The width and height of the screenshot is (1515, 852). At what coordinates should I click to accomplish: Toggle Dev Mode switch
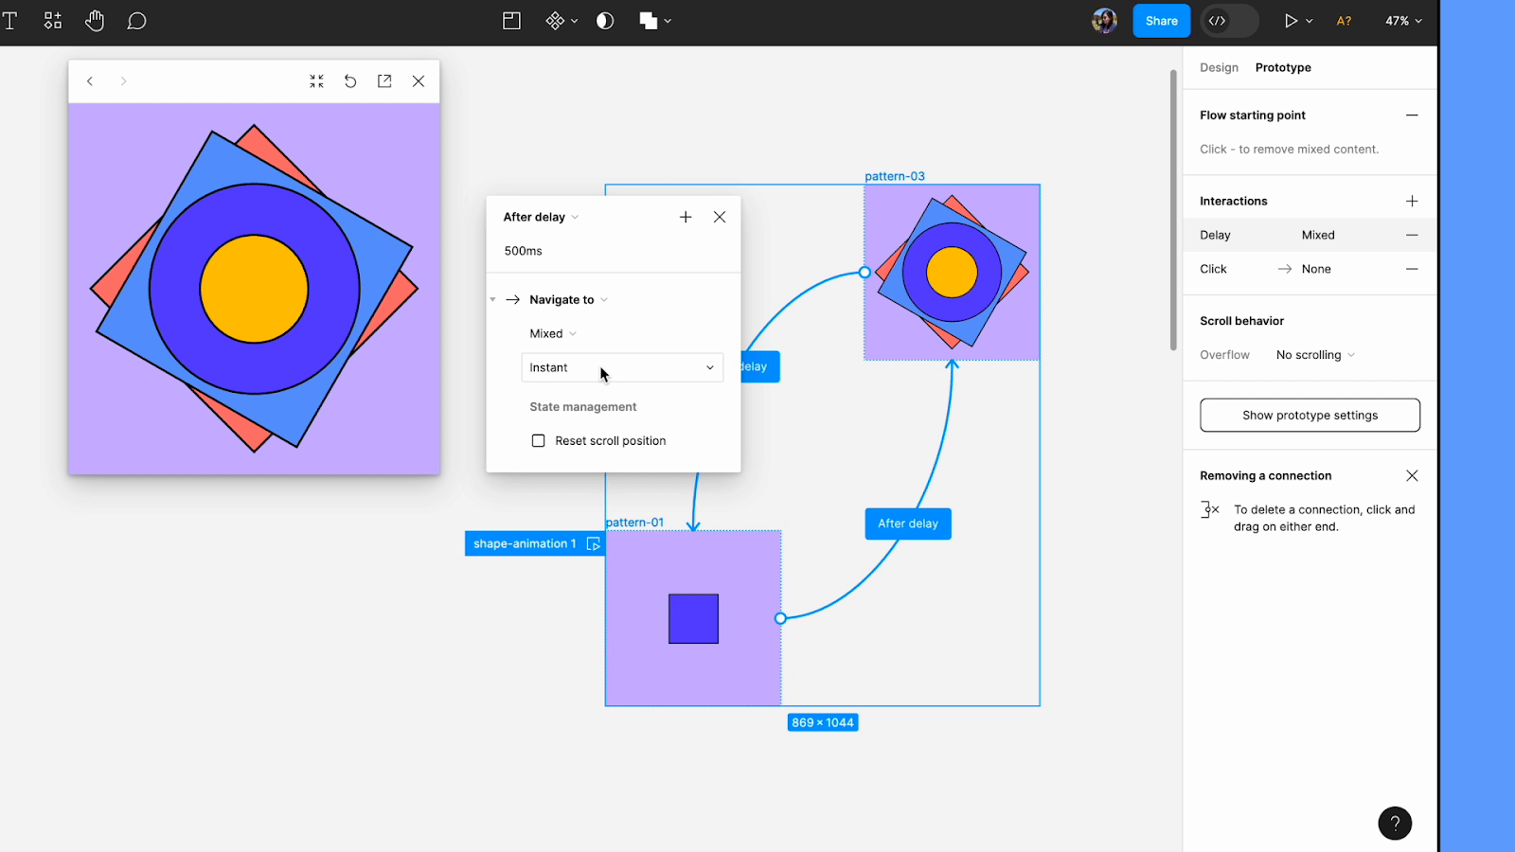pos(1228,21)
